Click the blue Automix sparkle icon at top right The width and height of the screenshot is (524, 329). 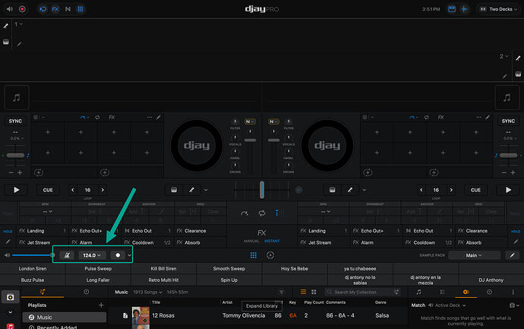(464, 9)
